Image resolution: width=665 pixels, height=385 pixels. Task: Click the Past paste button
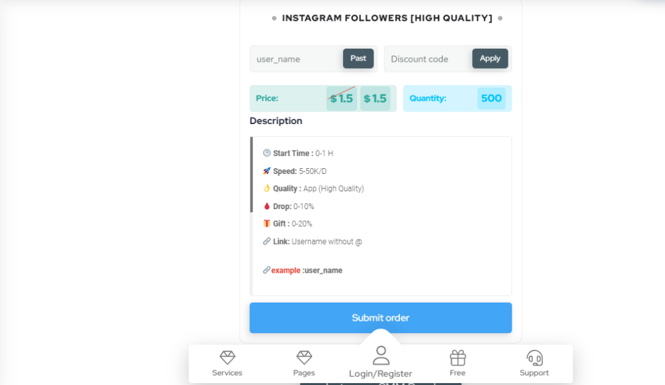click(x=358, y=58)
